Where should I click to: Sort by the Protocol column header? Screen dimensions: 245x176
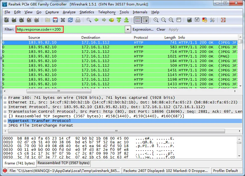(x=148, y=37)
